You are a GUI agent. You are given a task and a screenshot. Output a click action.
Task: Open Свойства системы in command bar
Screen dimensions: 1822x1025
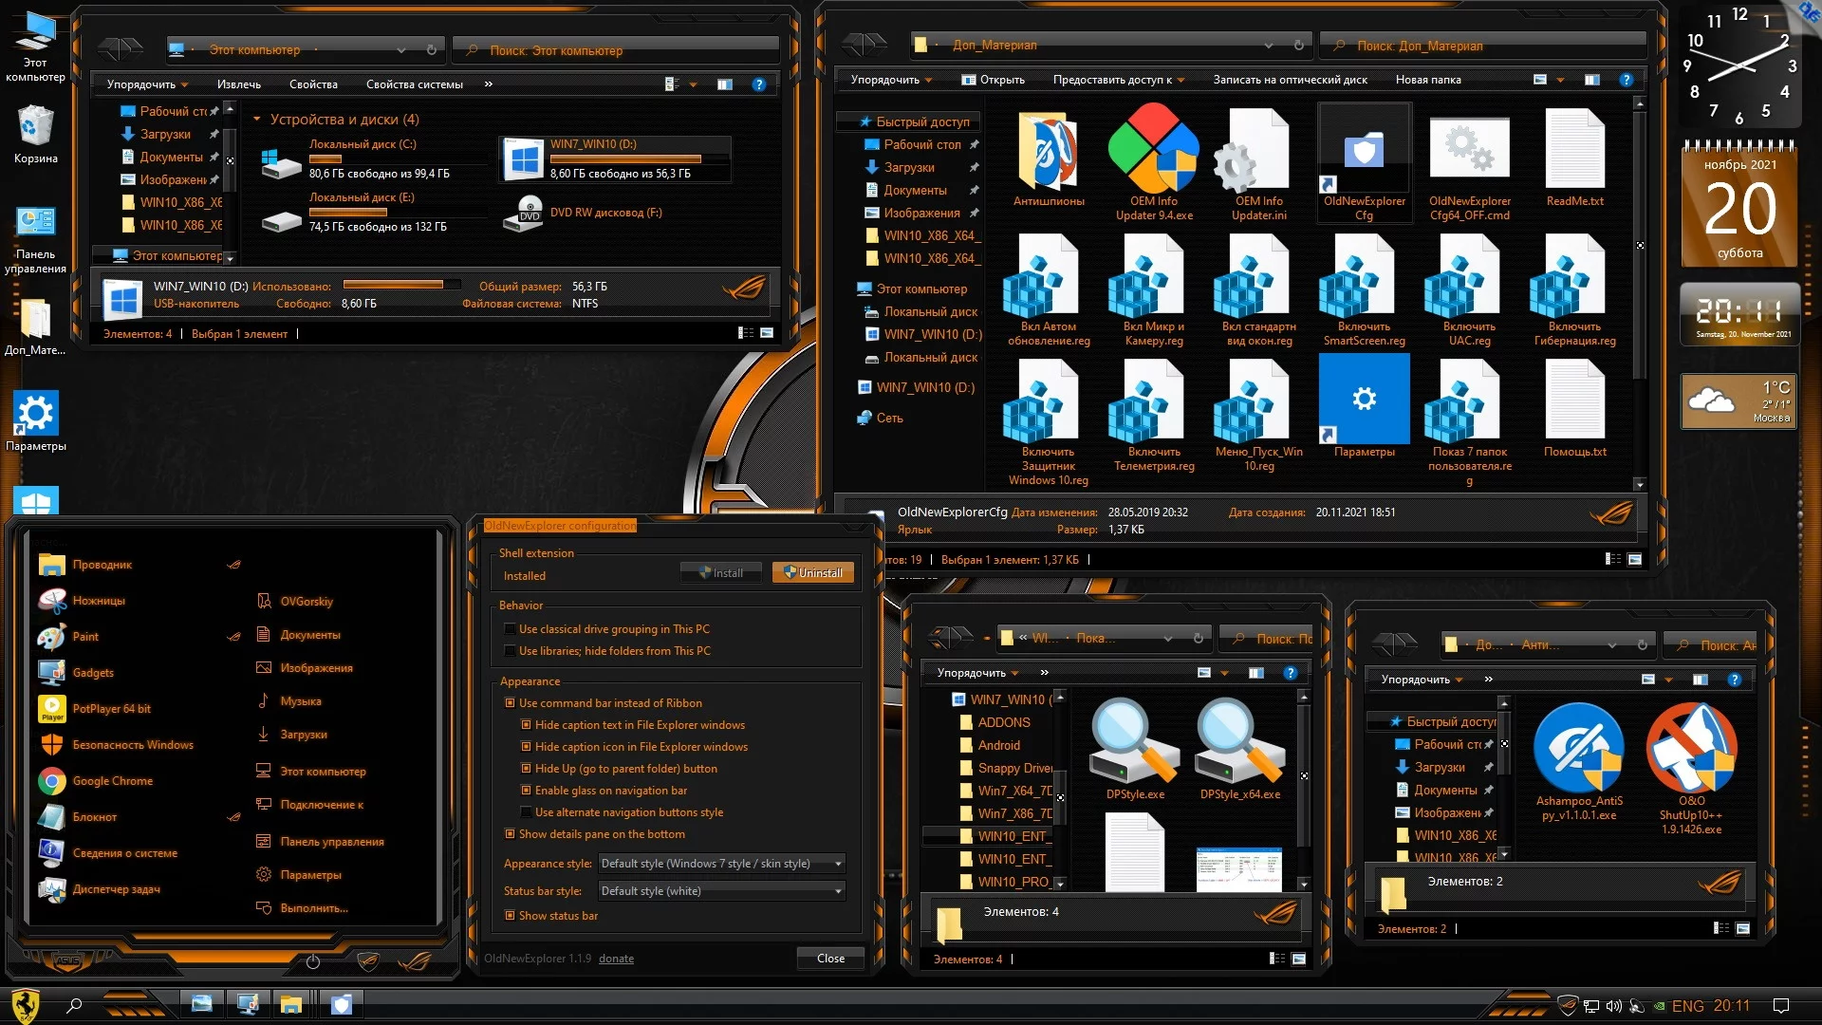tap(414, 84)
